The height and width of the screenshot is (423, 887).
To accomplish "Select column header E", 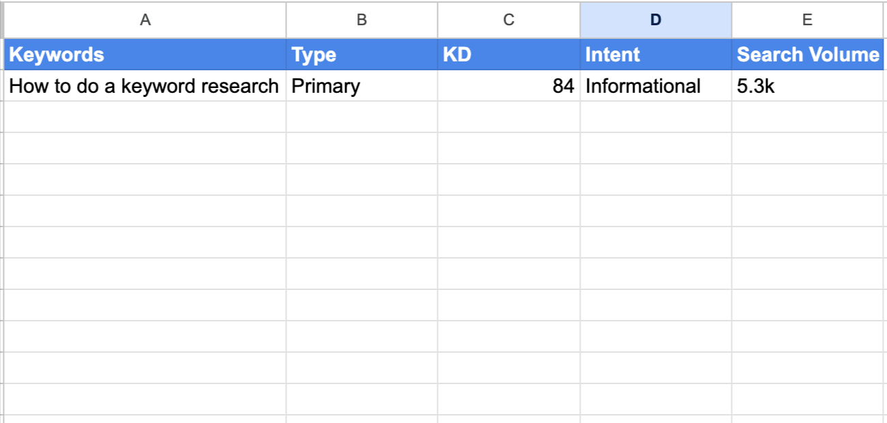I will pyautogui.click(x=808, y=20).
